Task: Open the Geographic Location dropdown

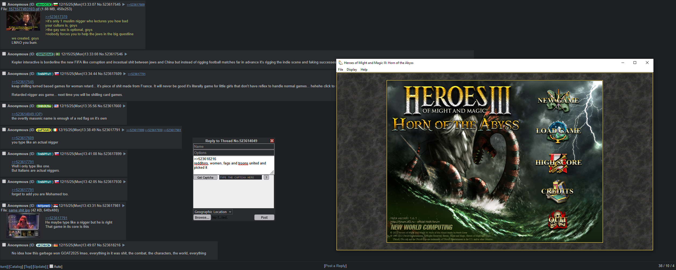Action: pos(213,212)
